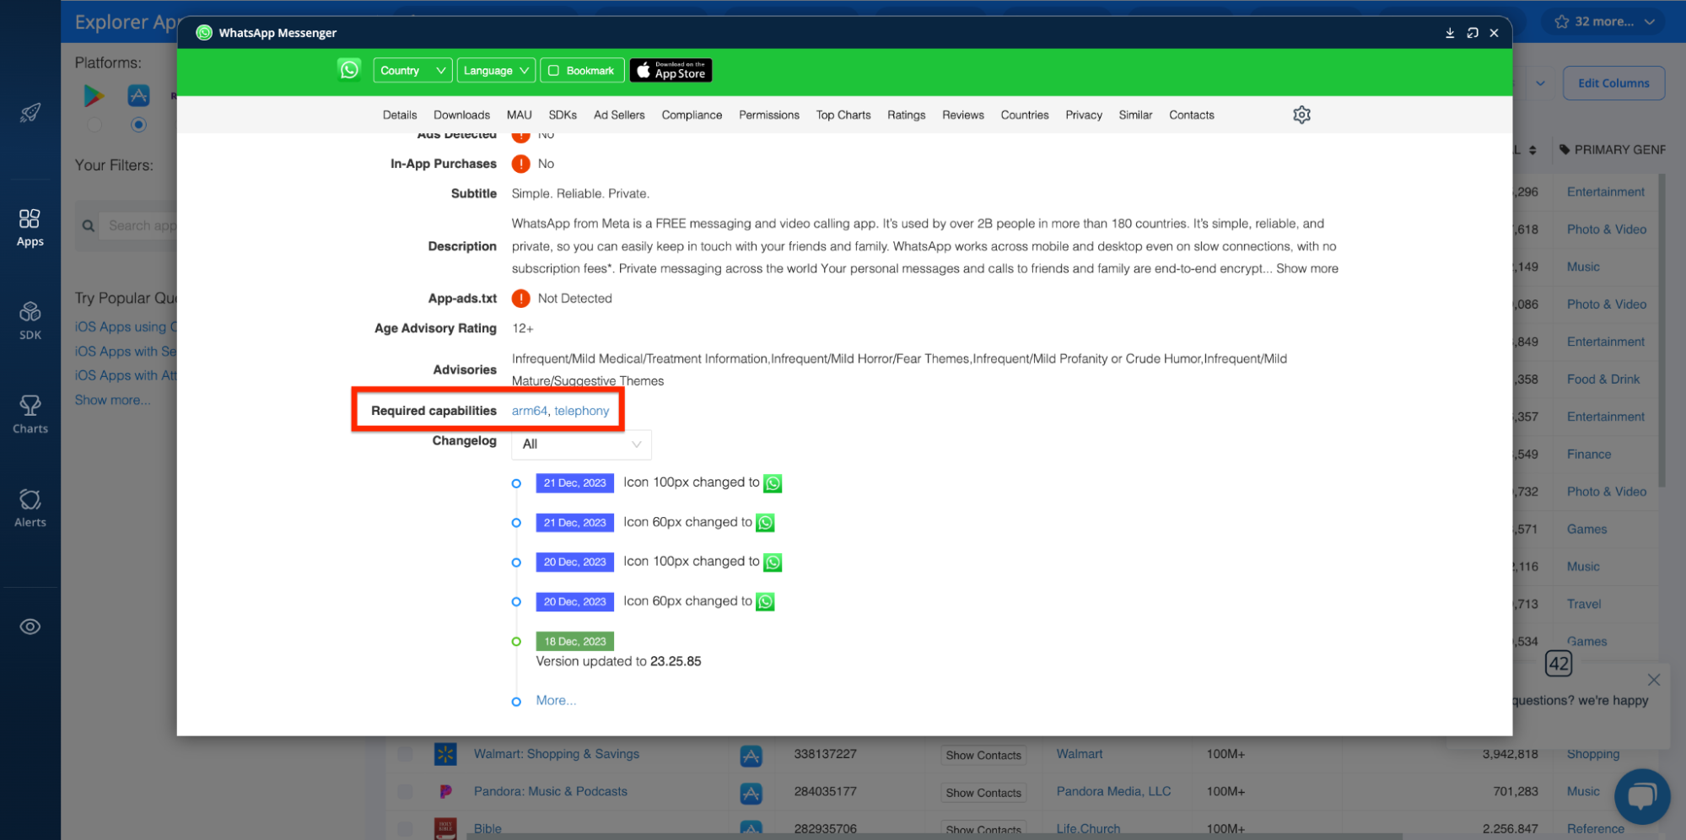This screenshot has width=1686, height=840.
Task: Click the Finance genre link
Action: [x=1588, y=455]
